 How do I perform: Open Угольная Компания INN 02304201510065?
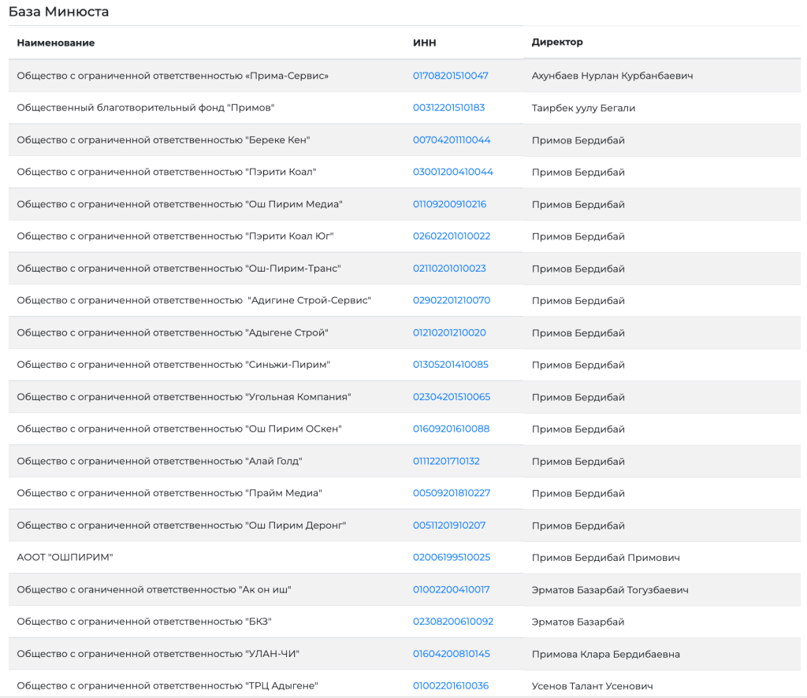[452, 397]
